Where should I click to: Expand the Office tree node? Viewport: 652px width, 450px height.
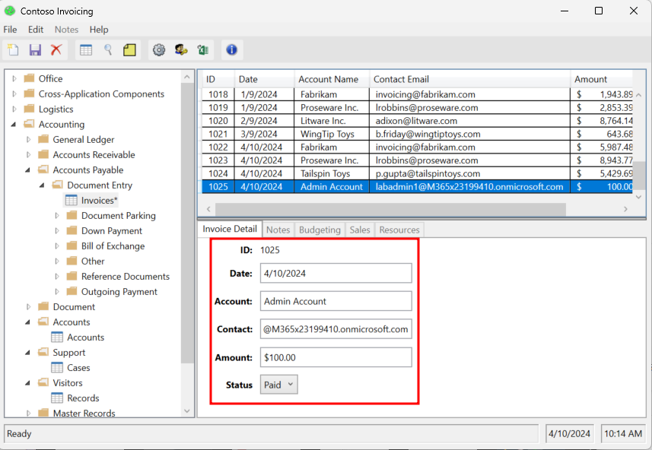14,78
